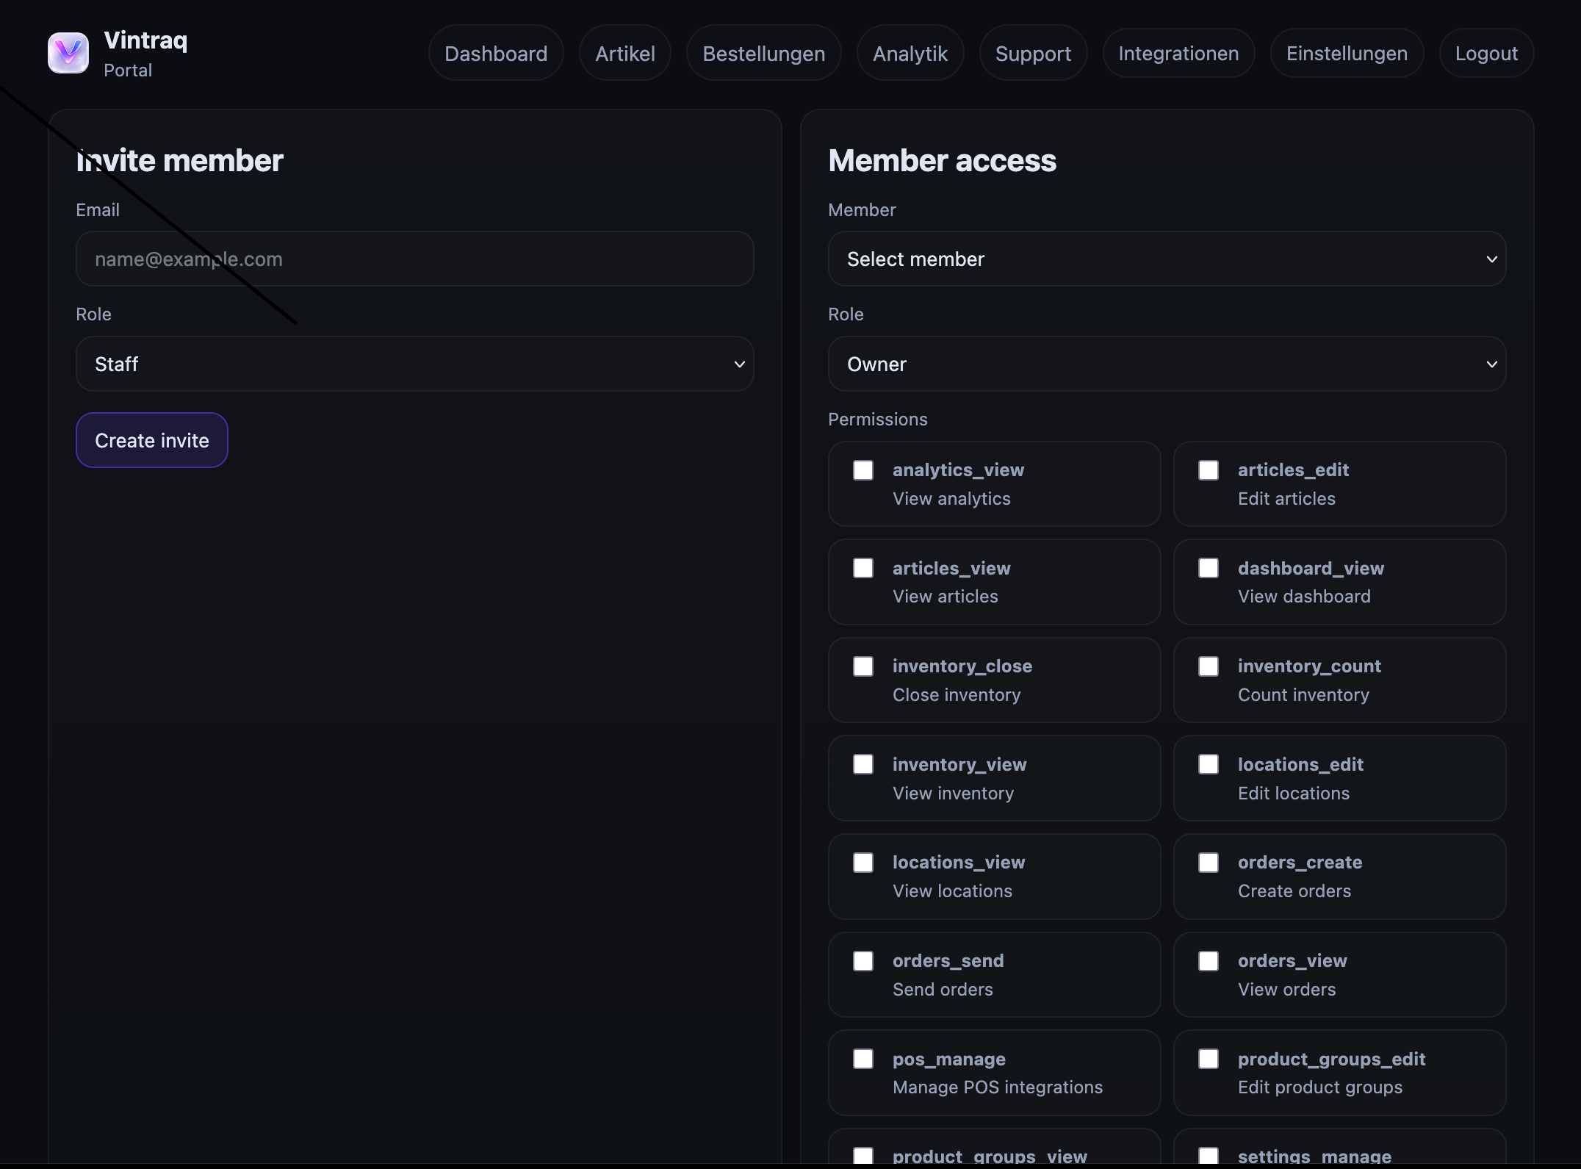Screen dimensions: 1581x1169
Task: Go to Einstellungen
Action: 1346,54
